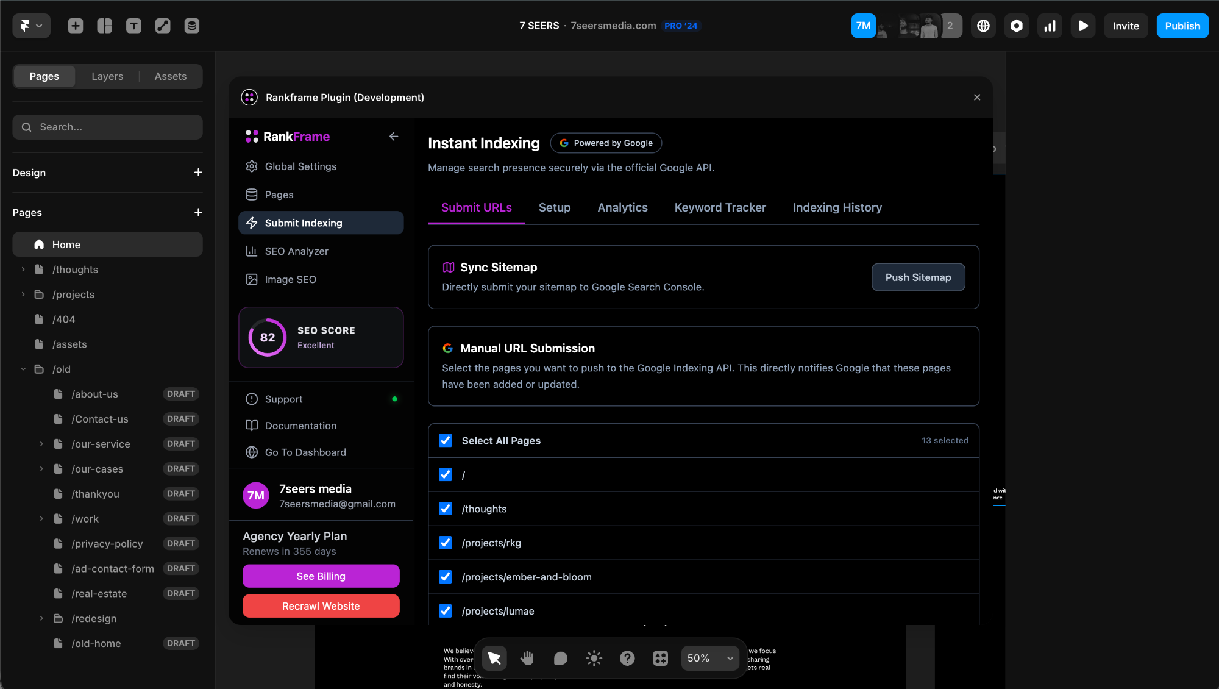
Task: Select the Text tool in top toolbar
Action: pyautogui.click(x=133, y=26)
